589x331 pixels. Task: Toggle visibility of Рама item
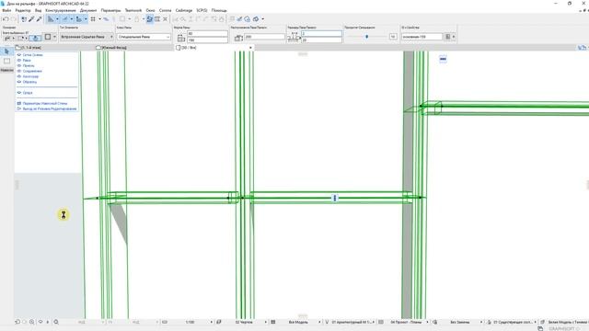pyautogui.click(x=19, y=60)
